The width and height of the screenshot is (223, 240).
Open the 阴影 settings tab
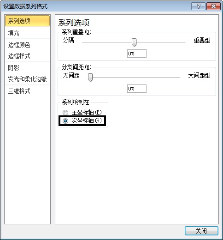click(27, 68)
